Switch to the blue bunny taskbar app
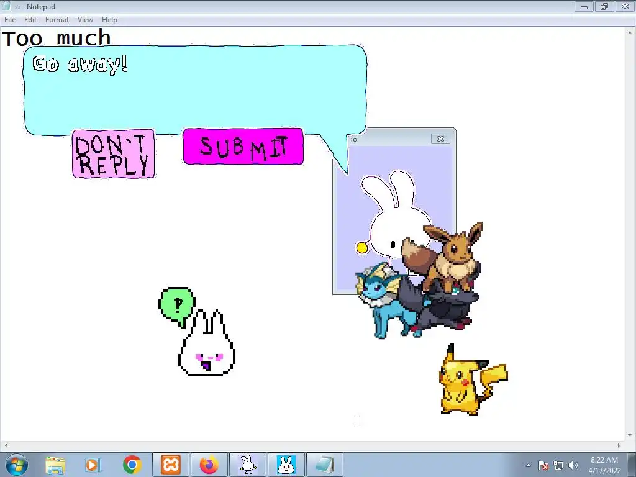Screen dimensions: 636x477 click(286, 465)
